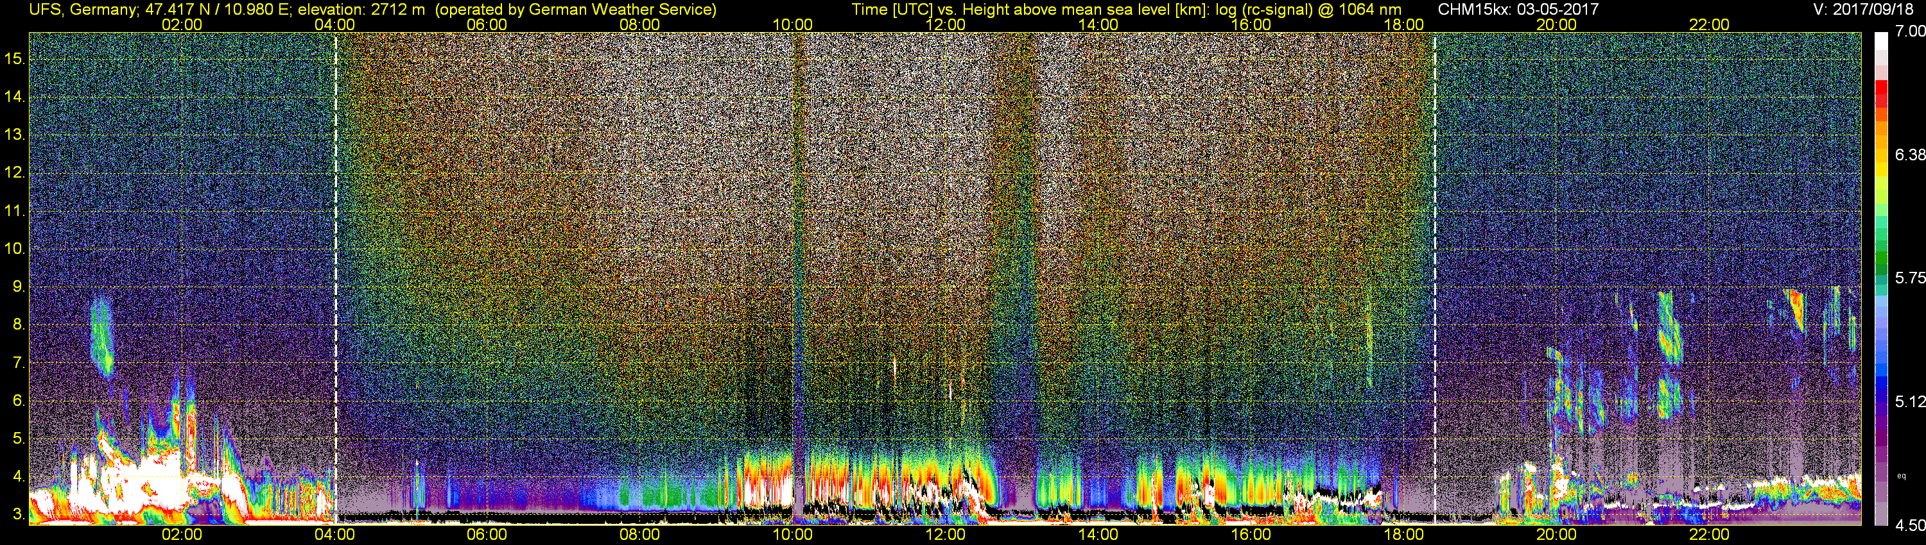The width and height of the screenshot is (1926, 545).
Task: Click the small 'eq' label beside the color scale
Action: pyautogui.click(x=1902, y=476)
